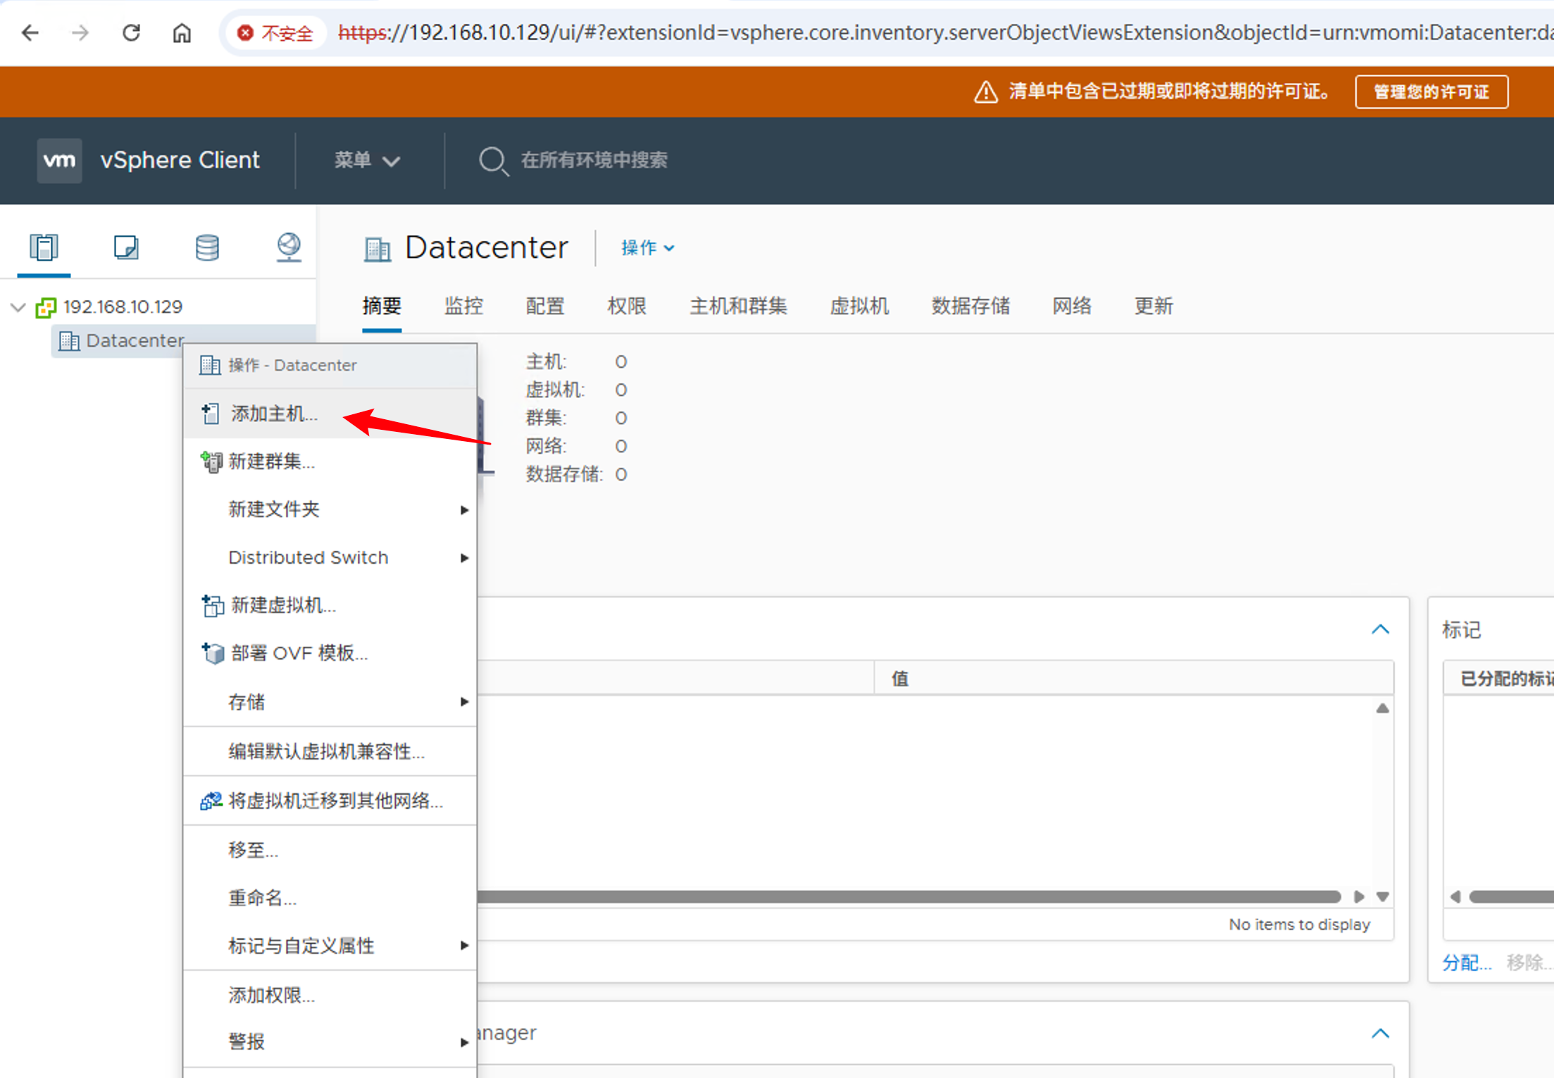The width and height of the screenshot is (1554, 1078).
Task: Open the 操作 actions dropdown beside Datacenter
Action: (x=648, y=248)
